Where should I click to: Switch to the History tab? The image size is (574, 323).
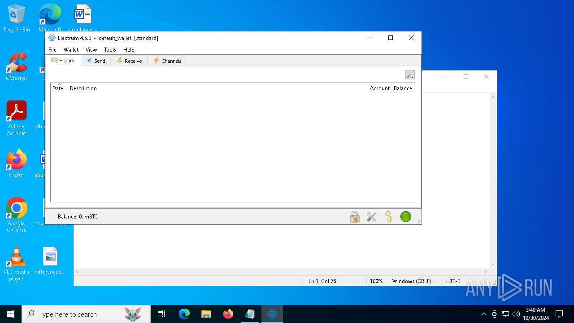[63, 61]
